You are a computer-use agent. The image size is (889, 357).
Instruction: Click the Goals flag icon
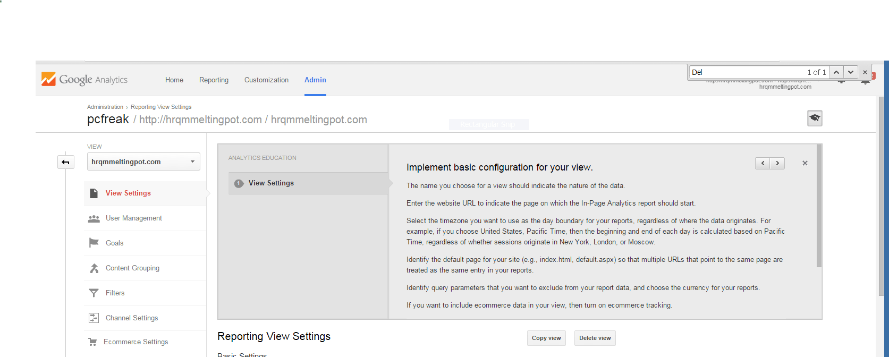pos(94,243)
